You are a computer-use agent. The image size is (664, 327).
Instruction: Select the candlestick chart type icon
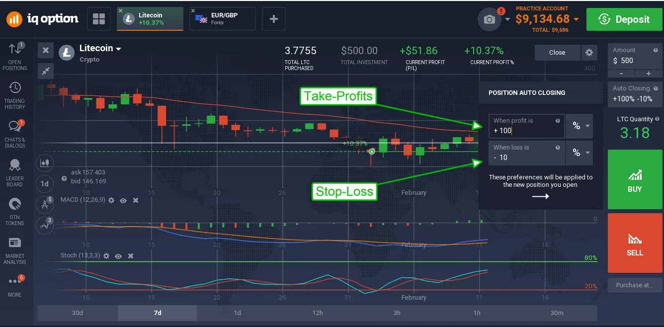click(x=45, y=163)
